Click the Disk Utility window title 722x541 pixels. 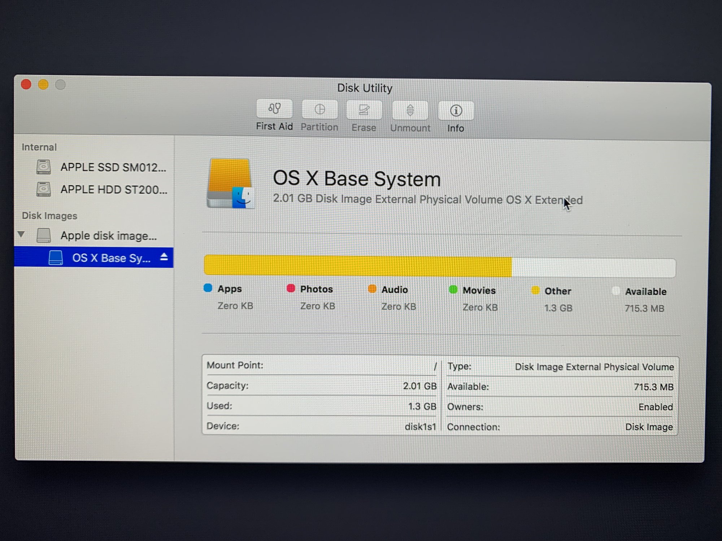coord(365,88)
